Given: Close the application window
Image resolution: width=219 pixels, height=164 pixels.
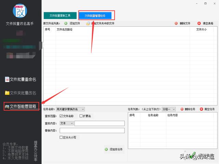Looking at the screenshot, I should coord(215,4).
